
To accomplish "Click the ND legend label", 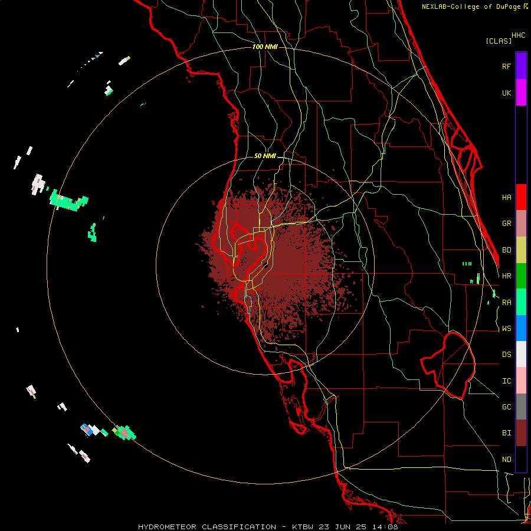I will coord(506,460).
